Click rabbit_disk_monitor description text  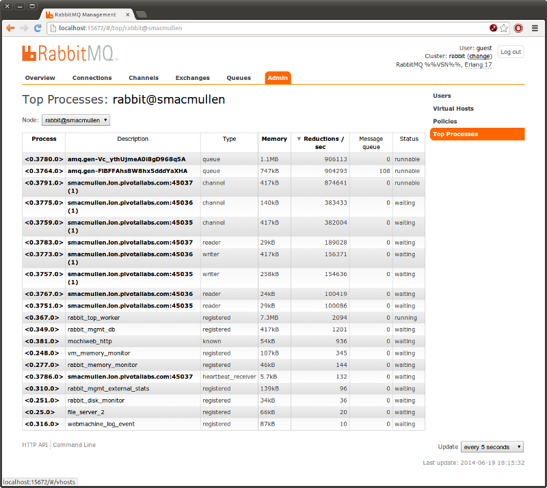coord(96,401)
